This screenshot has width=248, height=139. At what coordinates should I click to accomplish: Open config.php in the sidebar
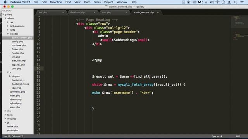pyautogui.click(x=17, y=41)
